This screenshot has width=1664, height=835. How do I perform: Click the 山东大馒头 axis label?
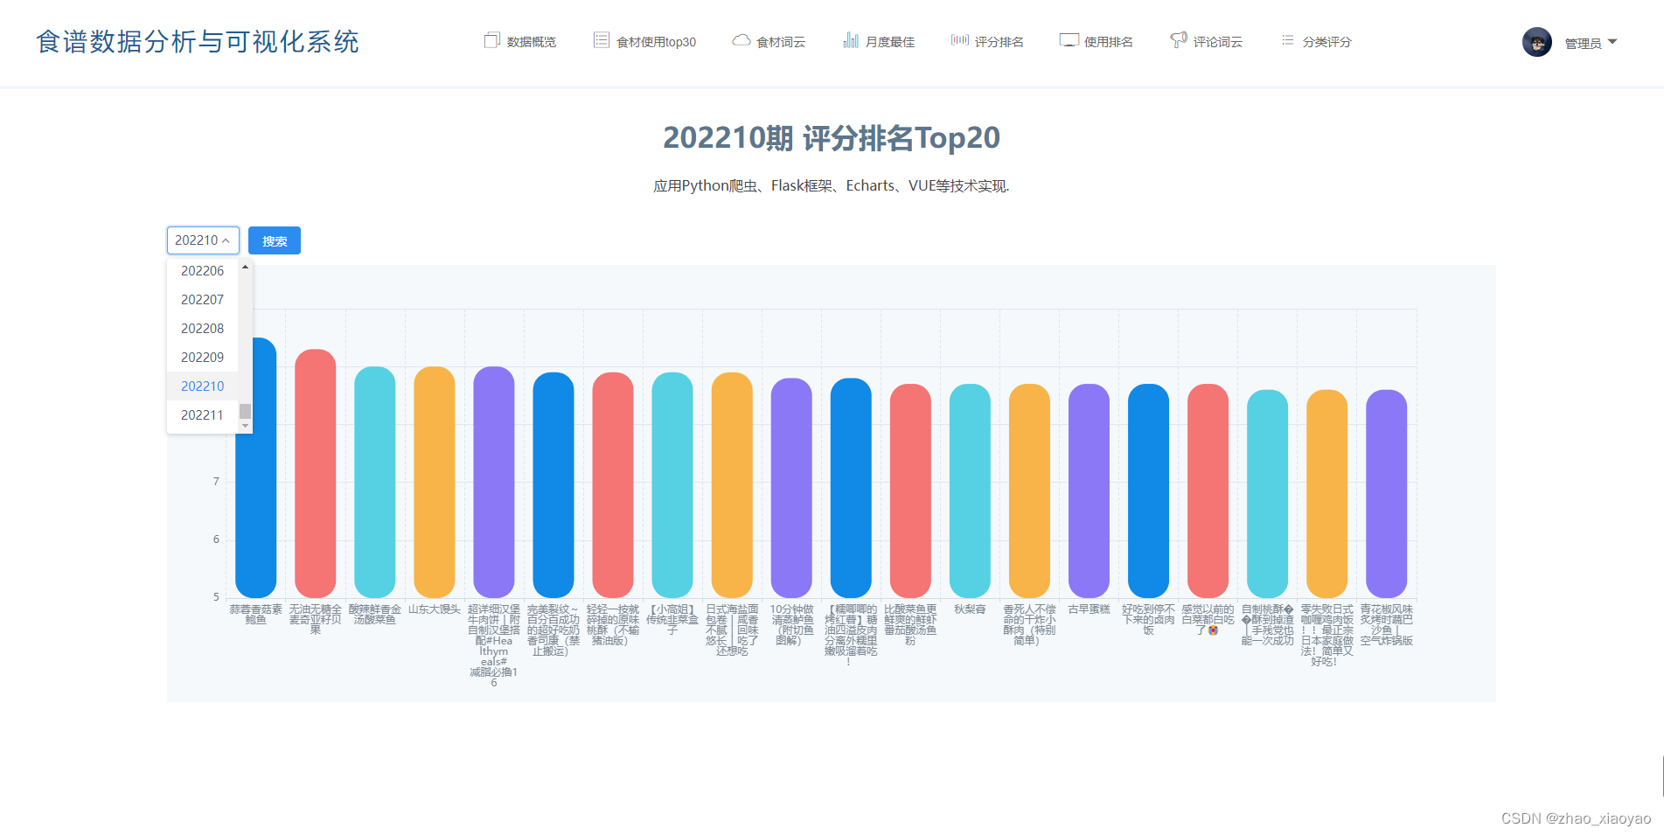[x=435, y=609]
